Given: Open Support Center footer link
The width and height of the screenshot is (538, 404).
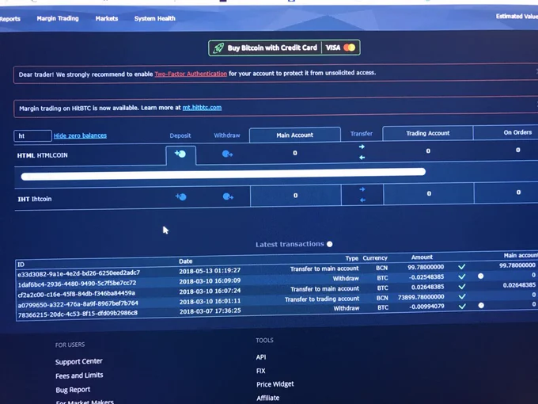Looking at the screenshot, I should (x=79, y=361).
